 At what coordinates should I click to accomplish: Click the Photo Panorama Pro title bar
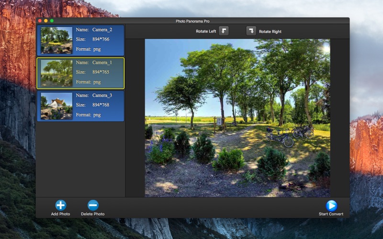[x=192, y=21]
